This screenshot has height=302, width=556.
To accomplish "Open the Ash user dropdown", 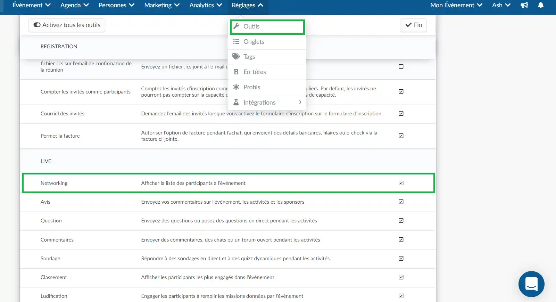I will click(x=501, y=5).
